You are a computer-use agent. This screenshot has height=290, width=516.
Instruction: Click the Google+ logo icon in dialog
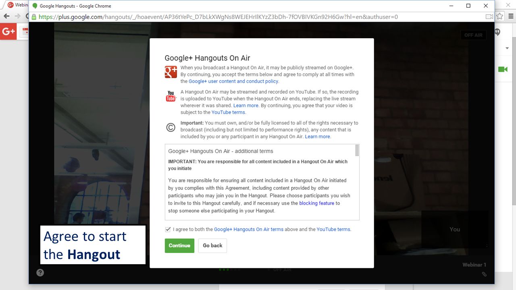click(x=171, y=72)
